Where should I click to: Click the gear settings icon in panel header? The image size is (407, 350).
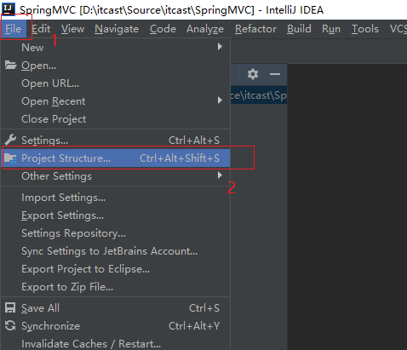click(253, 74)
